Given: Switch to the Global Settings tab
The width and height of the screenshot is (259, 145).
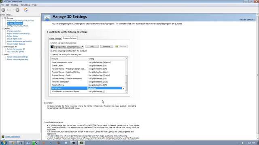Looking at the screenshot, I should tap(55, 39).
